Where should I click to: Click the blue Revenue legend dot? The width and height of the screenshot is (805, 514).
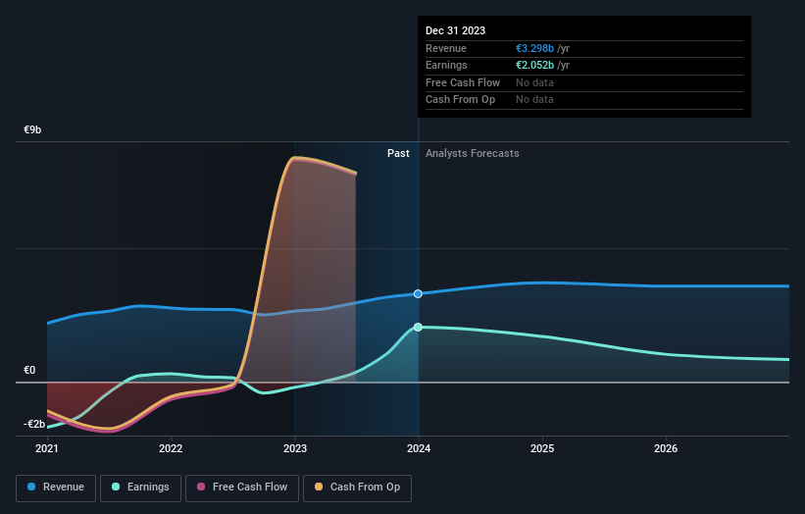click(x=31, y=487)
